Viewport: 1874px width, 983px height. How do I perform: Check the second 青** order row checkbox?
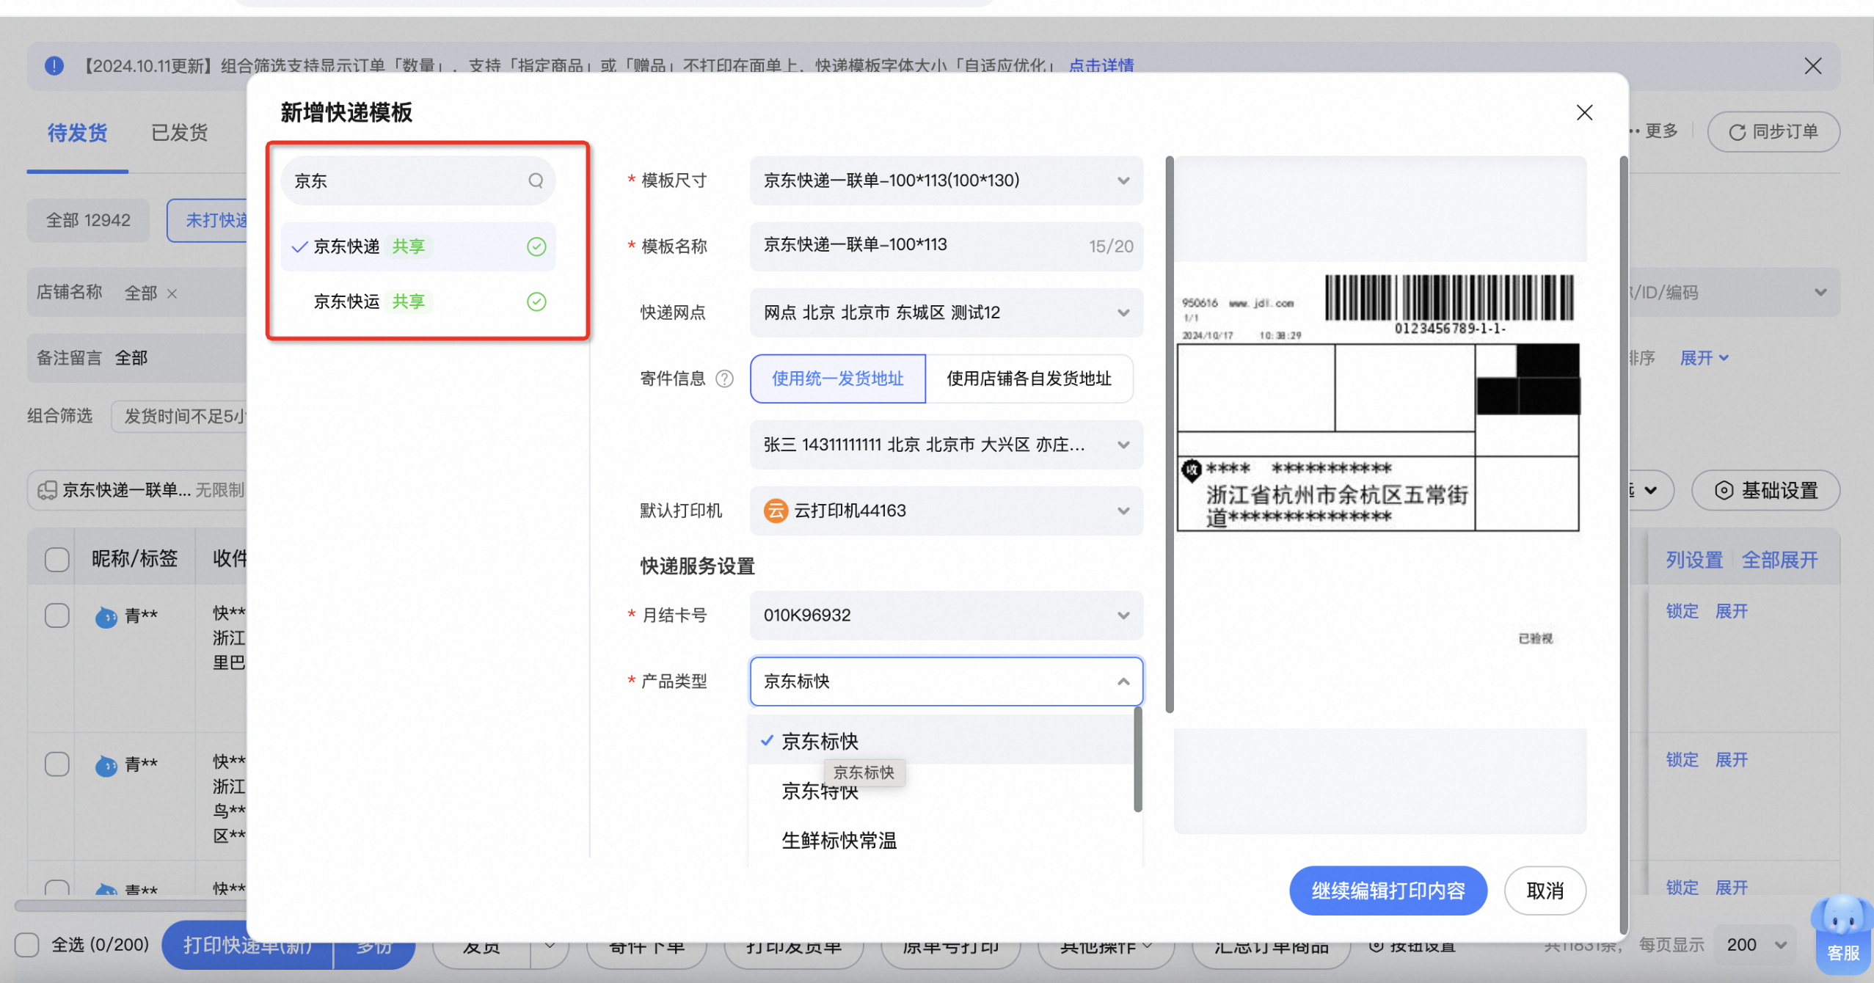tap(56, 764)
